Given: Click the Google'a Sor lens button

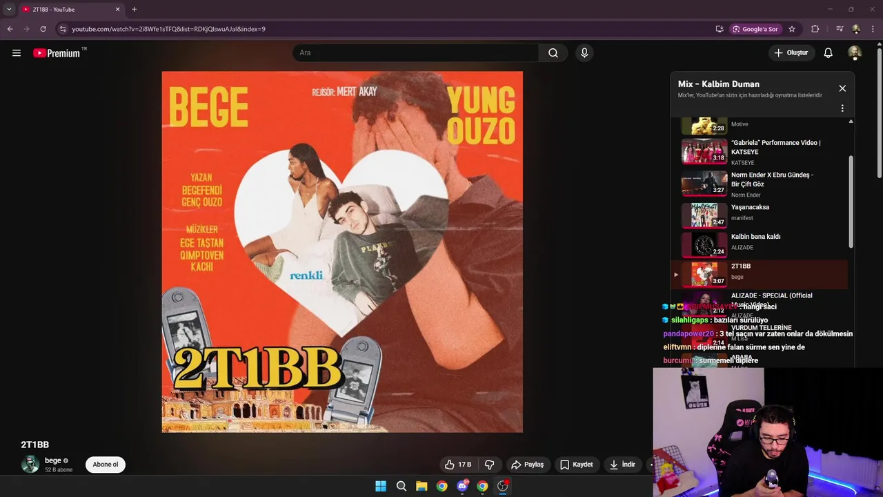Looking at the screenshot, I should (755, 29).
